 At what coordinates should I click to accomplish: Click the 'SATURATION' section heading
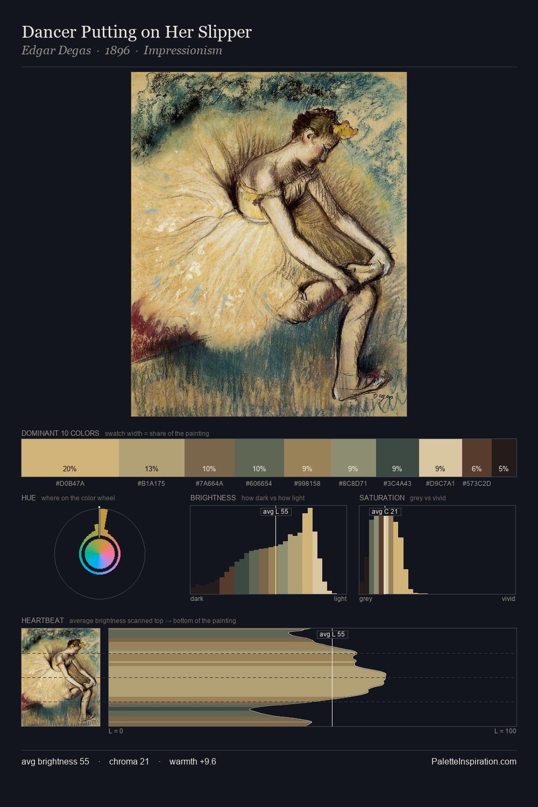[x=382, y=498]
